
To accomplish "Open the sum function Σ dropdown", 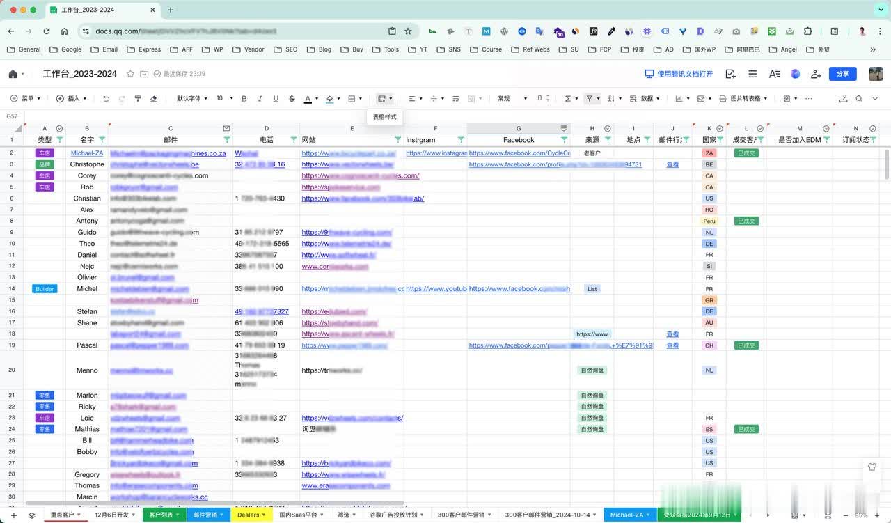I will 571,99.
